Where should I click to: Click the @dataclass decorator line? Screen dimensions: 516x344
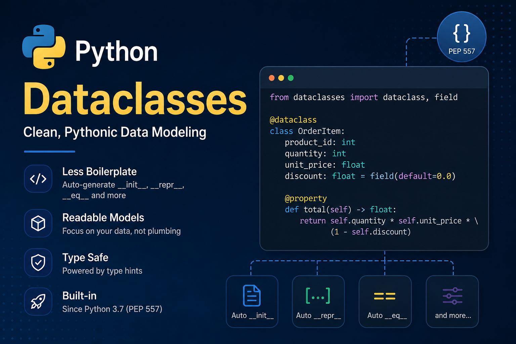pyautogui.click(x=293, y=120)
